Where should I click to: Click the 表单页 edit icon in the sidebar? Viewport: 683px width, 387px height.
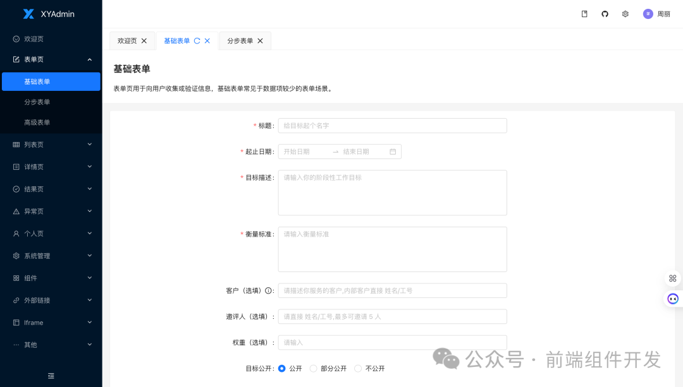[15, 59]
